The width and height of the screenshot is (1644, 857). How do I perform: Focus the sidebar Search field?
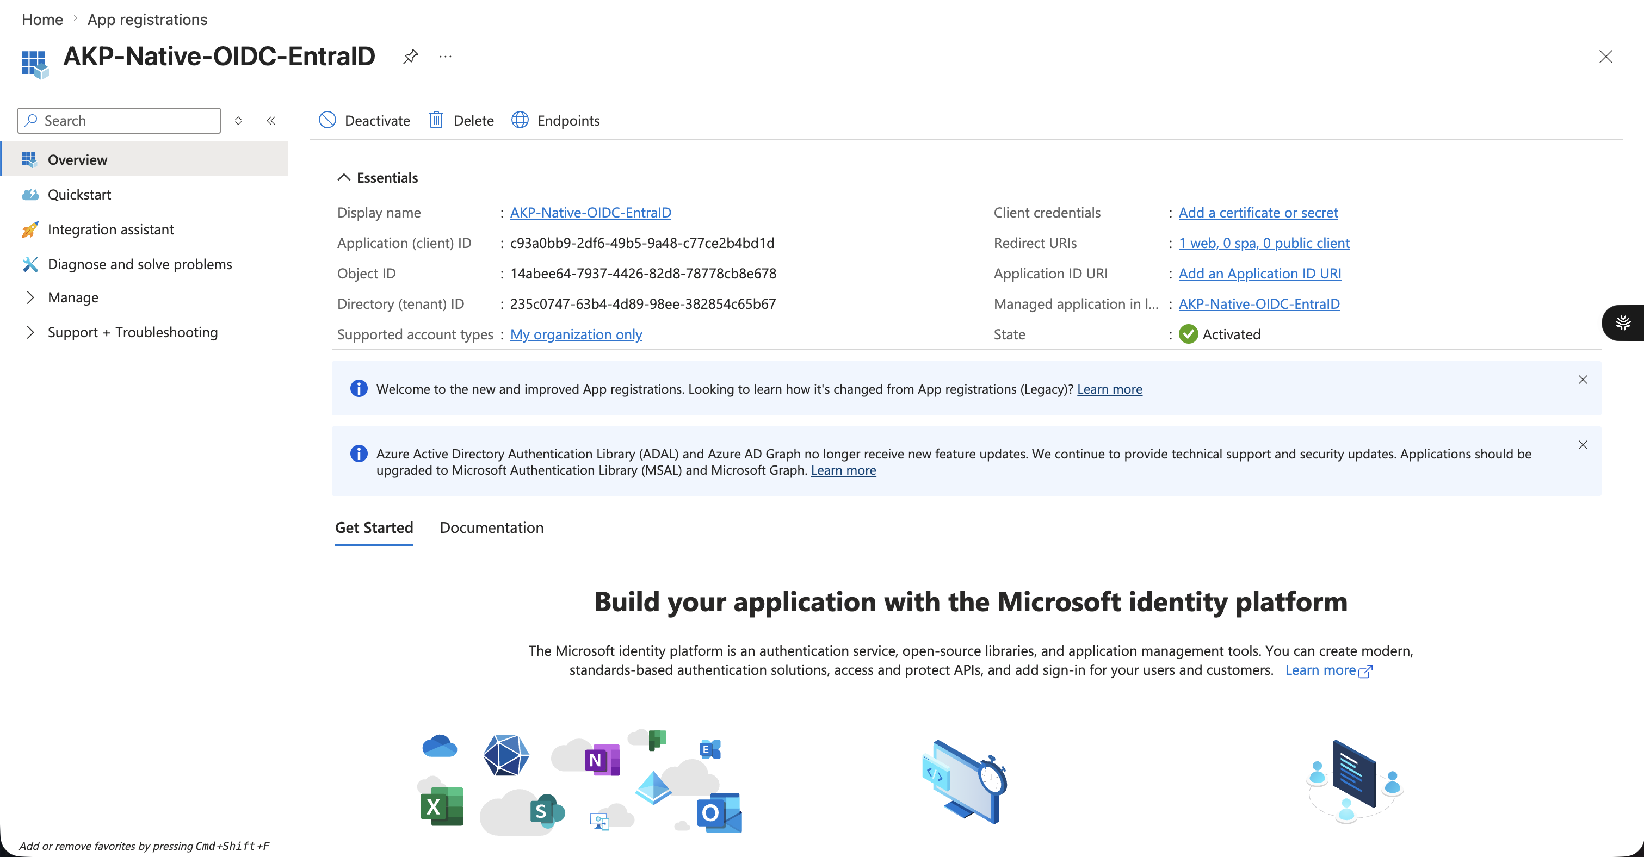click(x=119, y=121)
